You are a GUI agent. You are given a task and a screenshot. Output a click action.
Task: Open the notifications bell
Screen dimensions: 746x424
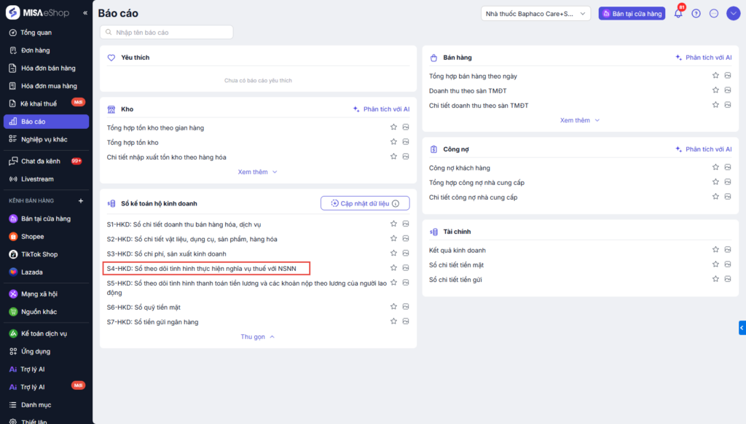[678, 13]
